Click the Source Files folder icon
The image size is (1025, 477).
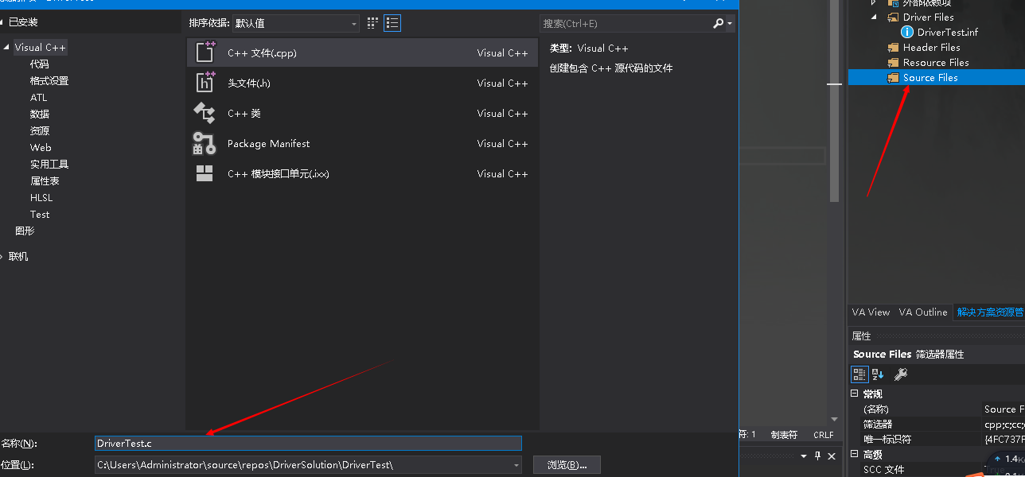tap(894, 77)
